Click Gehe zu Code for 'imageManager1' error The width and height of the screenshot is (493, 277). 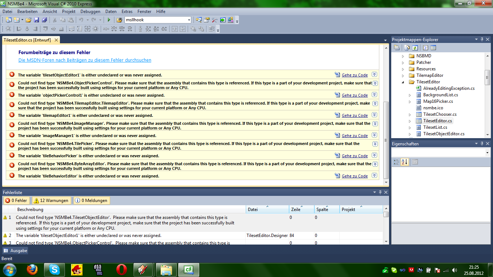pyautogui.click(x=354, y=136)
